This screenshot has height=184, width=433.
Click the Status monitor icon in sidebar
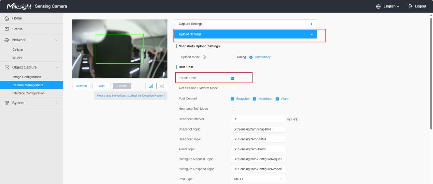pyautogui.click(x=6, y=29)
